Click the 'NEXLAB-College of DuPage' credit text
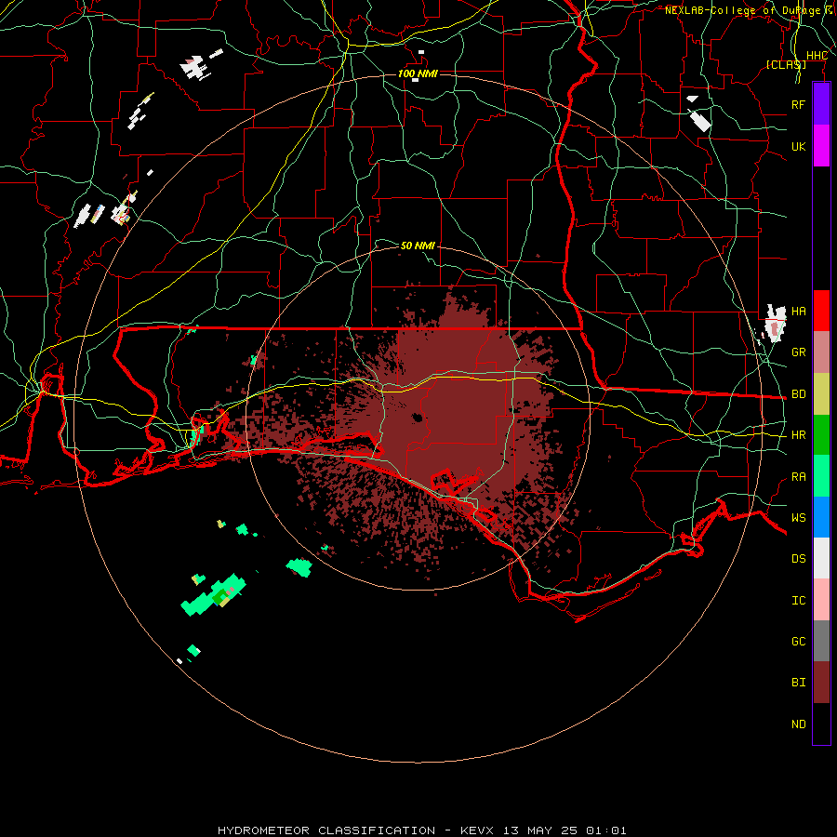Screen dimensions: 837x837 pyautogui.click(x=742, y=10)
